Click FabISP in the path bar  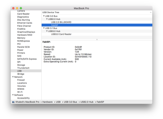coord(100,102)
